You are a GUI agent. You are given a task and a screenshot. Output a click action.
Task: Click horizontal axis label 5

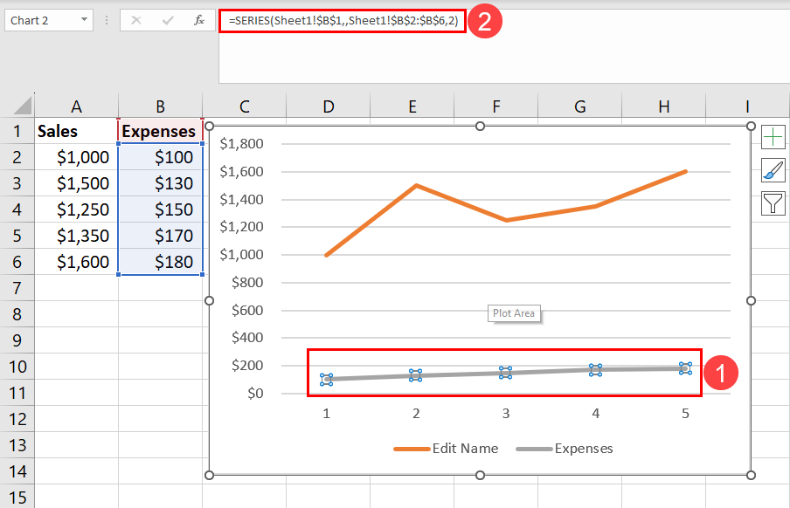[x=685, y=414]
